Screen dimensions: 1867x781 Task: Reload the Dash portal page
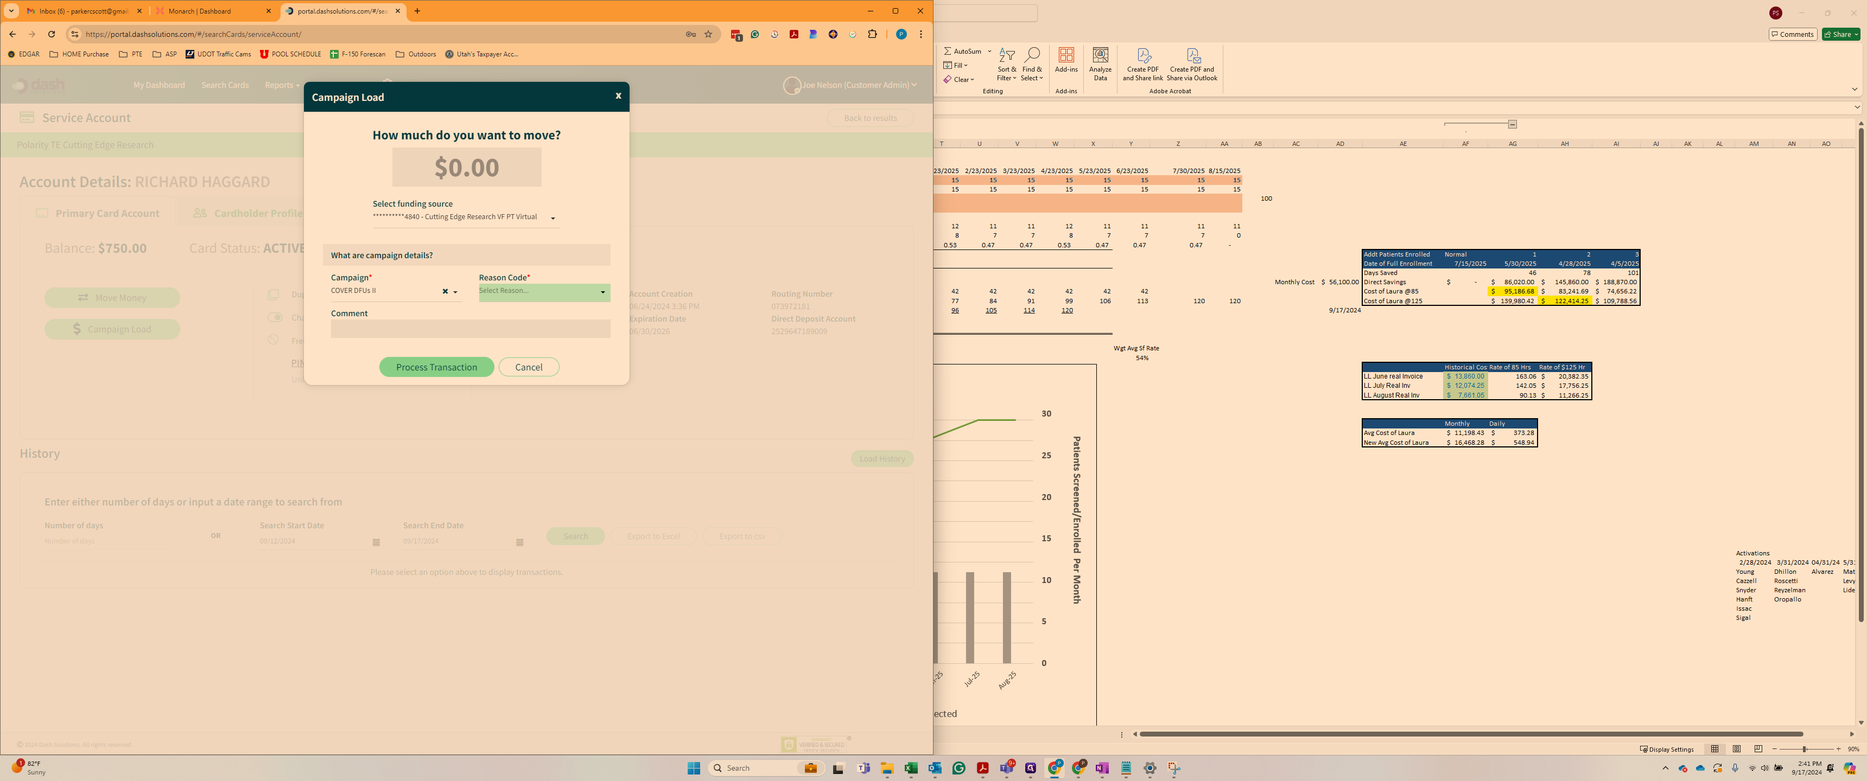click(x=52, y=34)
